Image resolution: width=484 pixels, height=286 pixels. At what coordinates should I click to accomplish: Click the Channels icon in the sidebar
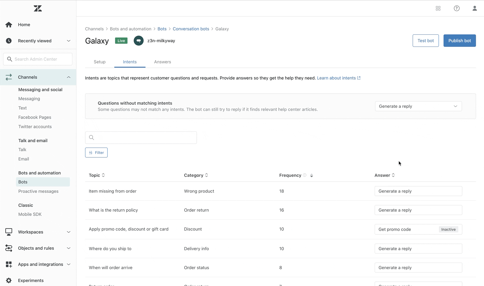pyautogui.click(x=9, y=77)
